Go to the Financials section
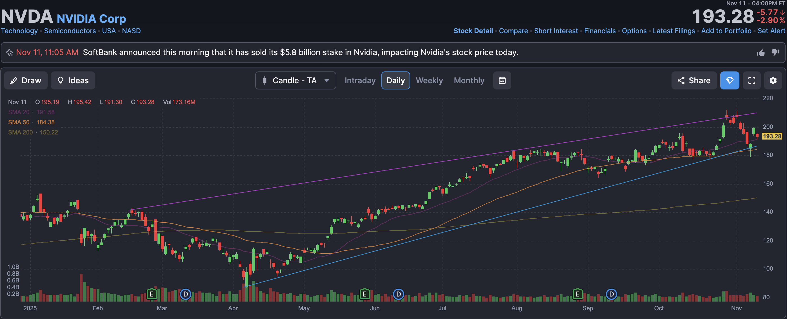The image size is (787, 319). click(x=600, y=31)
